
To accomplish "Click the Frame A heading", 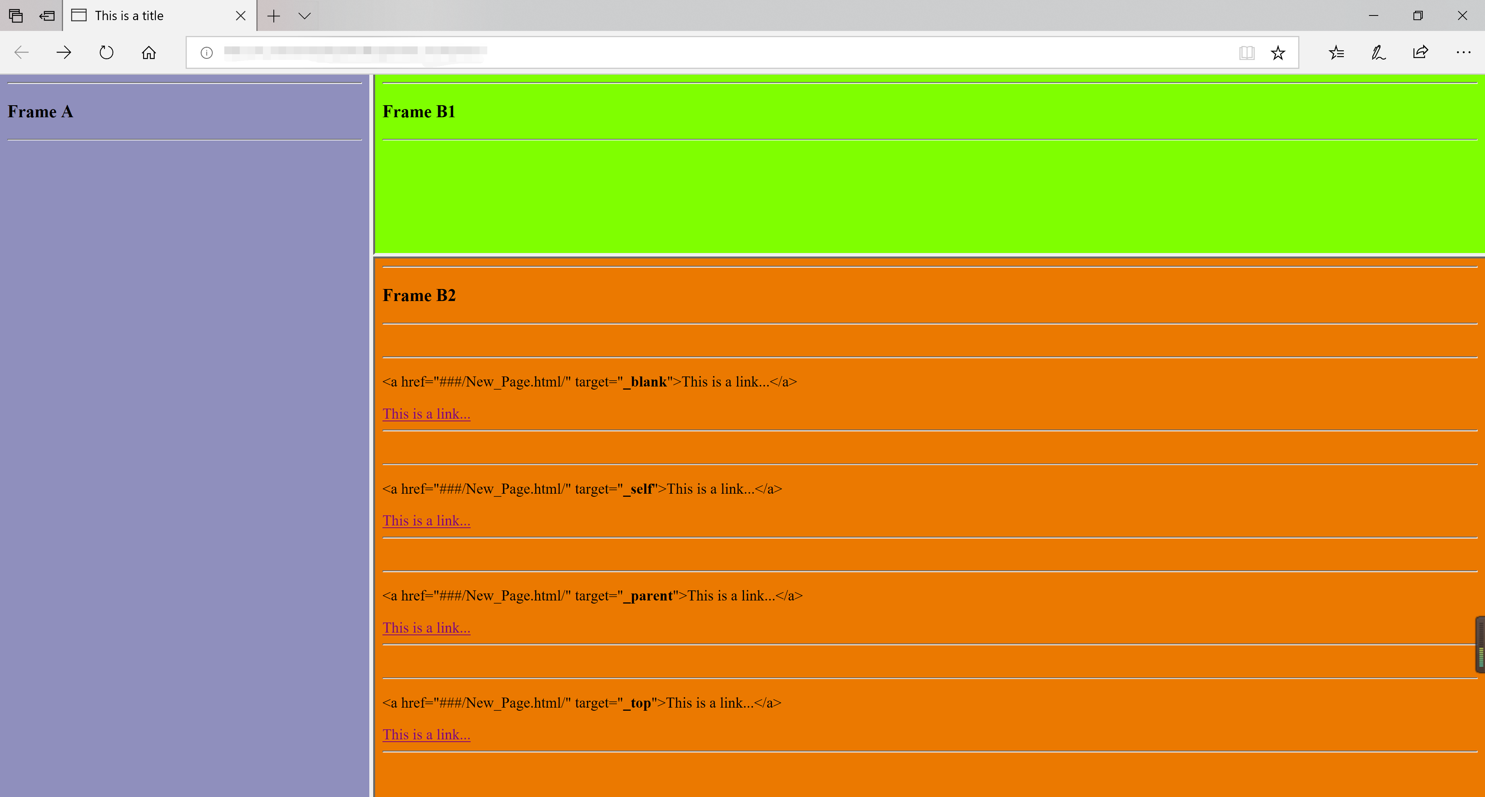I will [40, 111].
